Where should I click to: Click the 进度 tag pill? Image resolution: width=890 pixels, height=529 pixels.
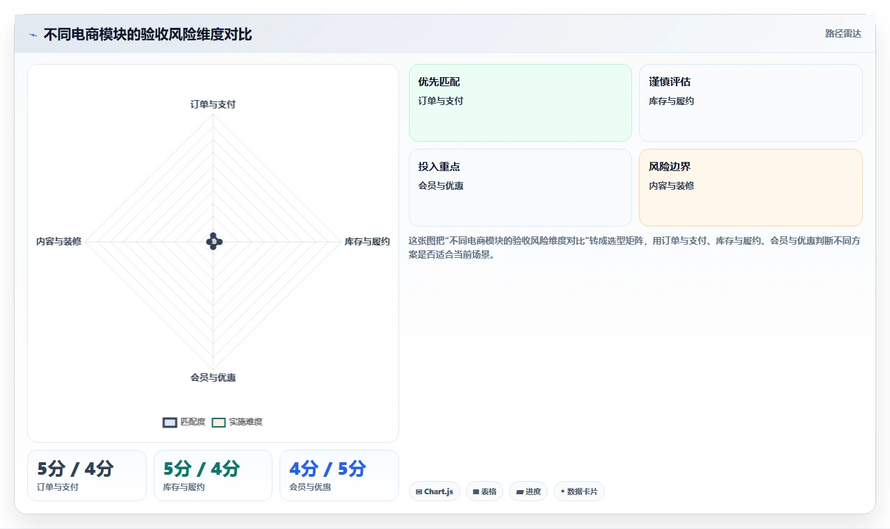tap(528, 491)
